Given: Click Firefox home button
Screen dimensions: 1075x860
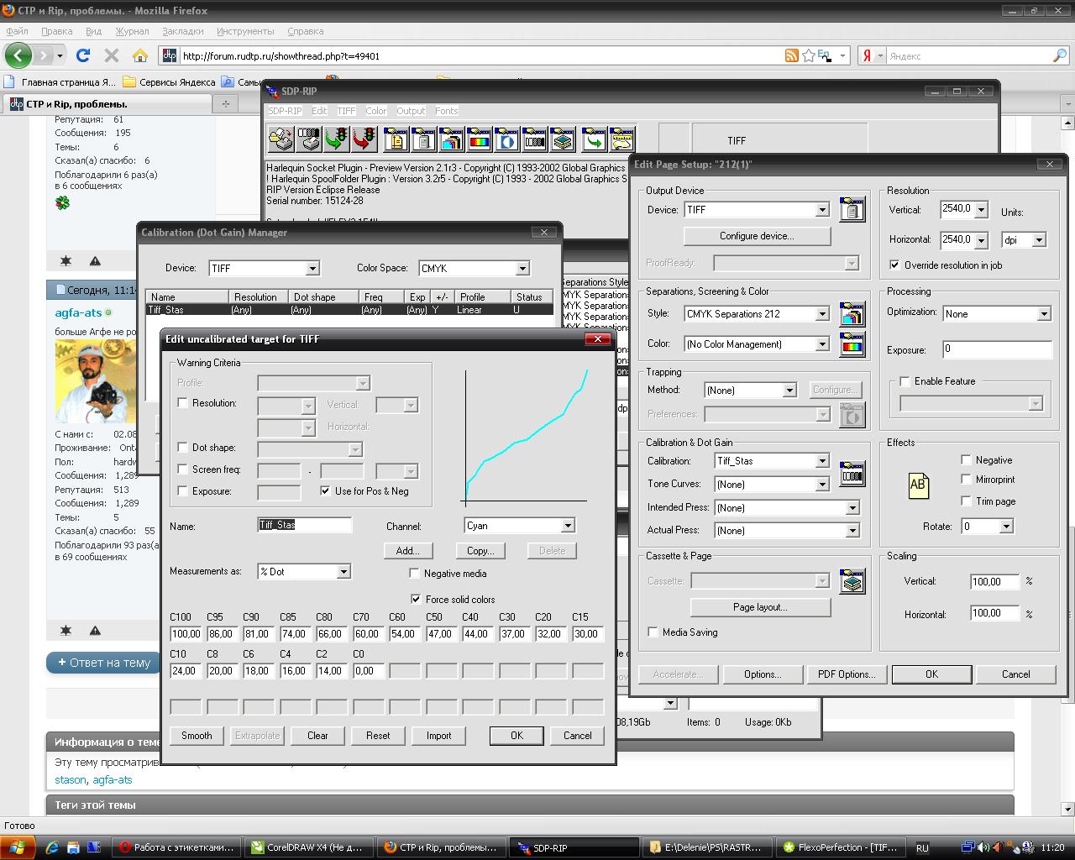Looking at the screenshot, I should [140, 55].
